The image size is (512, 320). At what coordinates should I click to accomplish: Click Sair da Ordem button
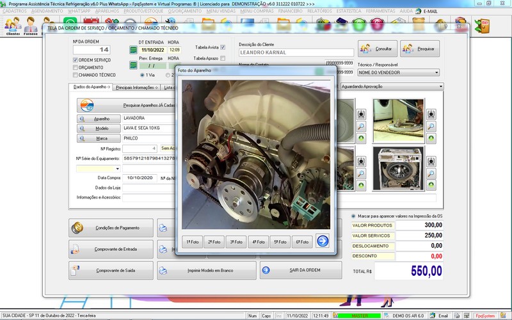coord(301,270)
